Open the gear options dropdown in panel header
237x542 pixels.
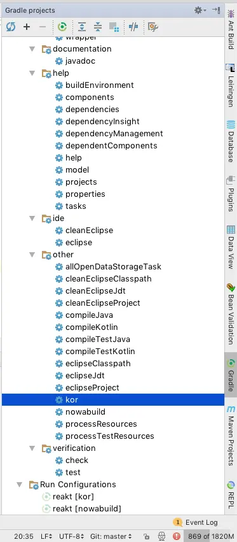(200, 10)
